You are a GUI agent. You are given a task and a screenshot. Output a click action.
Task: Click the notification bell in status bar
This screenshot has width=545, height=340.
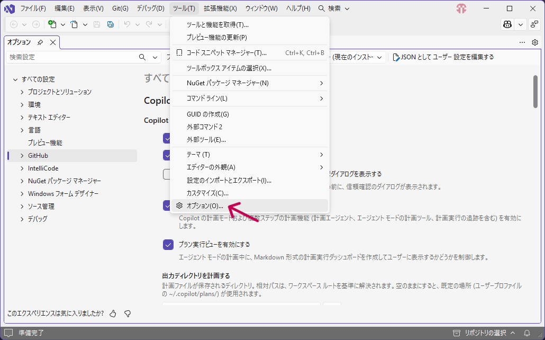pyautogui.click(x=527, y=333)
